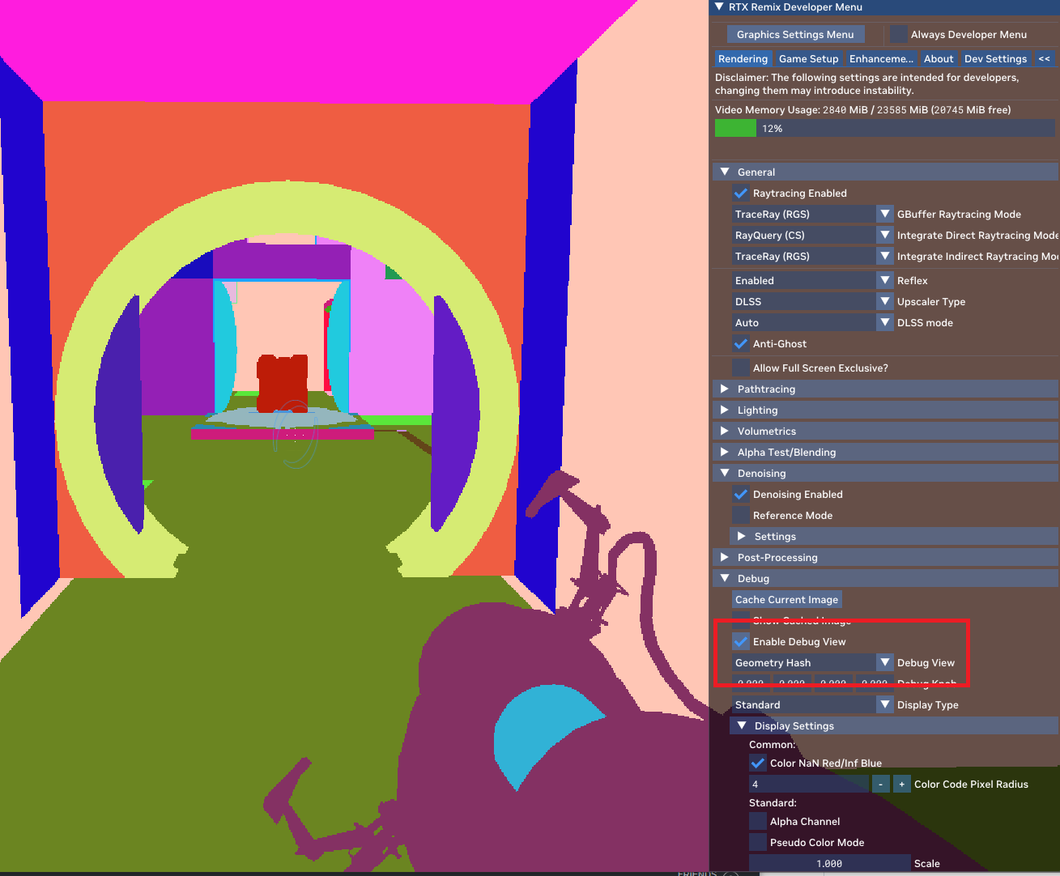Enable Reference Mode under Denoising
Screen dimensions: 1060x876
740,515
